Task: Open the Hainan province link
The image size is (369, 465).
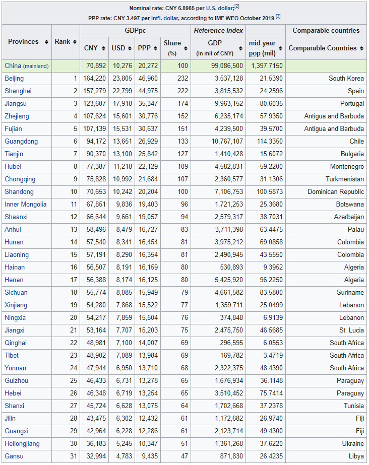Action: coord(15,268)
